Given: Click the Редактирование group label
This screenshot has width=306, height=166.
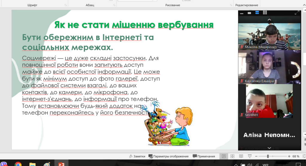Looking at the screenshot, I should 247,5.
